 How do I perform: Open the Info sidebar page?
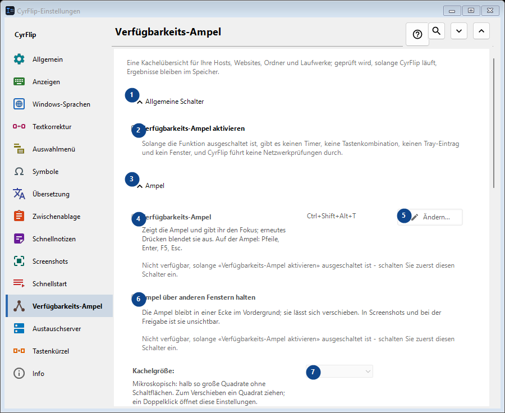click(x=59, y=373)
